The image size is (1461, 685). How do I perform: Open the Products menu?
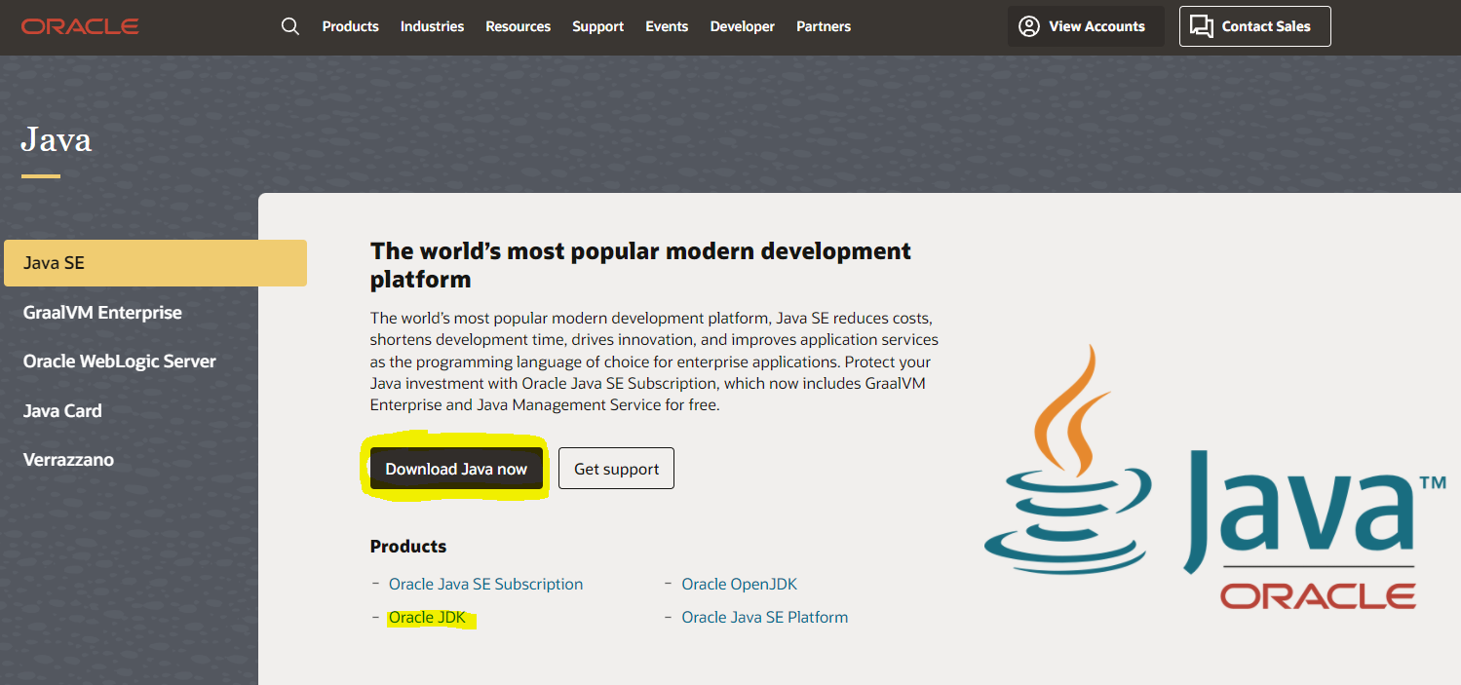coord(350,26)
